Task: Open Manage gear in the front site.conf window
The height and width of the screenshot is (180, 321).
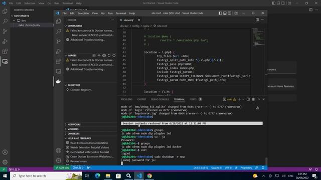Action: point(59,160)
